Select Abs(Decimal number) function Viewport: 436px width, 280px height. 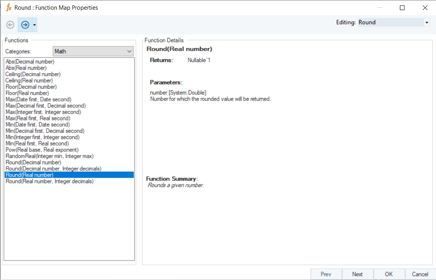tap(30, 62)
